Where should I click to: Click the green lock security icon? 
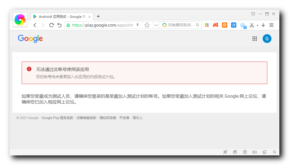coord(68,25)
